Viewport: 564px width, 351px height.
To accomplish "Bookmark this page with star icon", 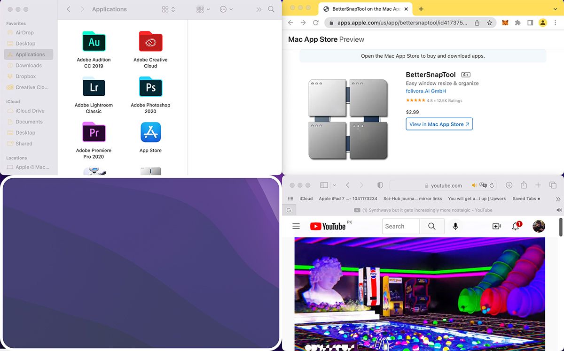I will pyautogui.click(x=489, y=23).
